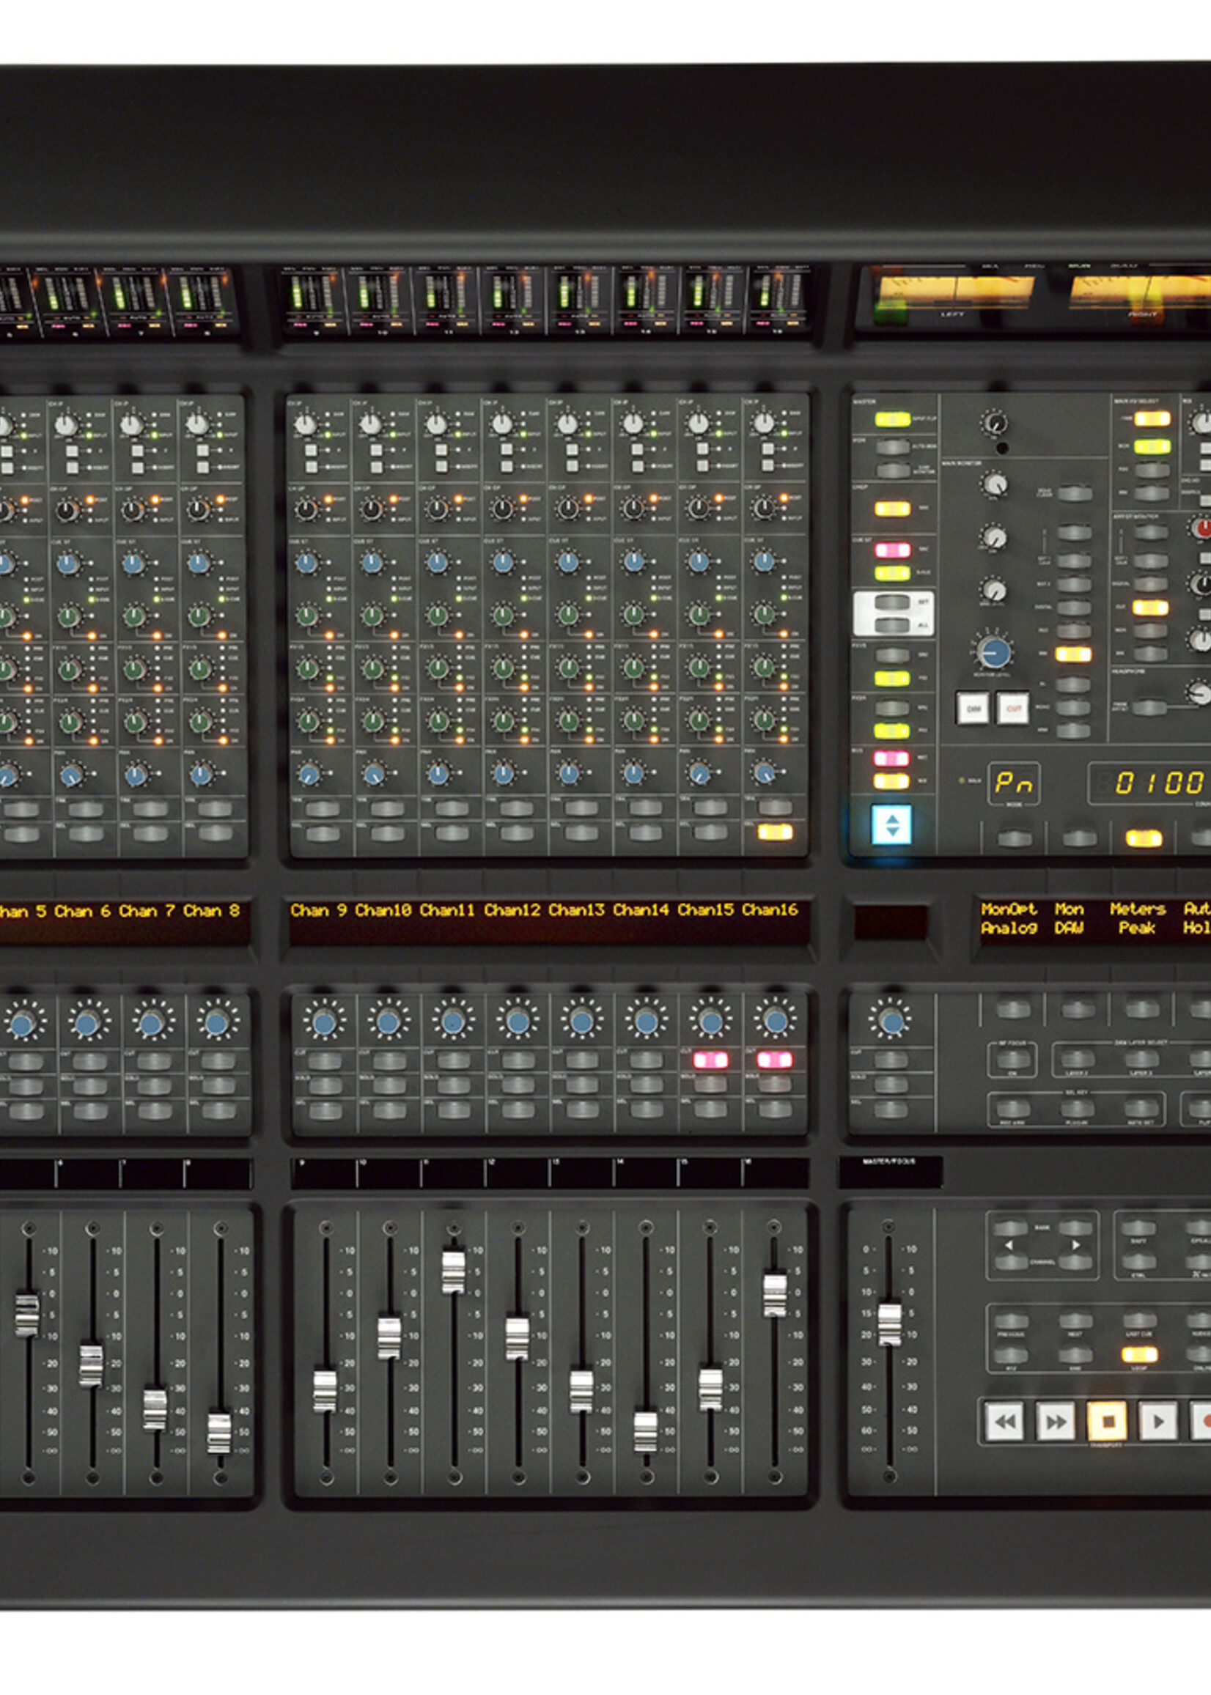Adjust the blue Monitor Level knob
Viewport: 1211px width, 1695px height.
(x=994, y=653)
